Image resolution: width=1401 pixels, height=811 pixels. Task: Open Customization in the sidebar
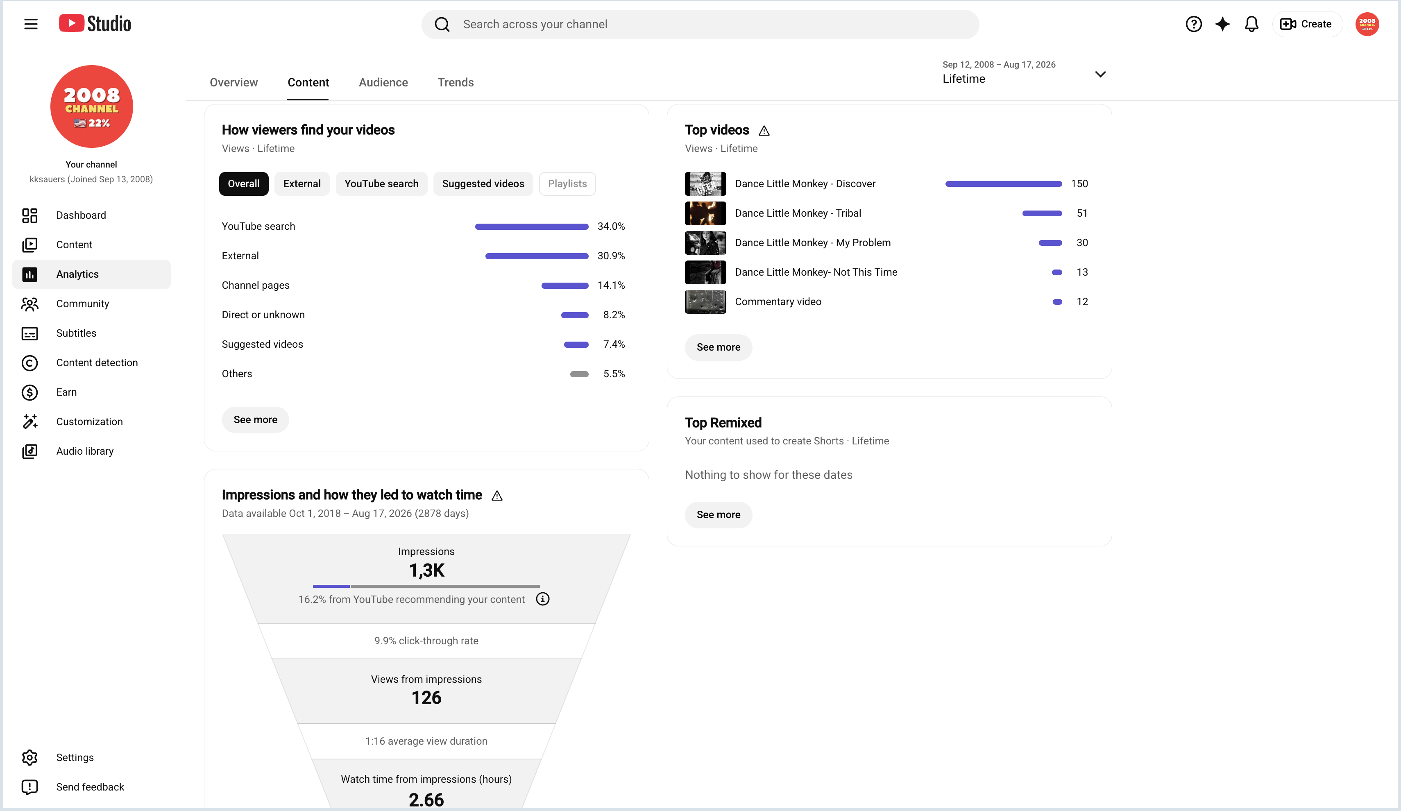92,421
